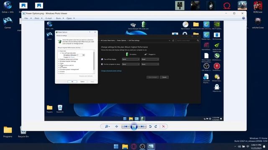268x150 pixels.
Task: Go to the next picture
Action: pyautogui.click(x=142, y=127)
